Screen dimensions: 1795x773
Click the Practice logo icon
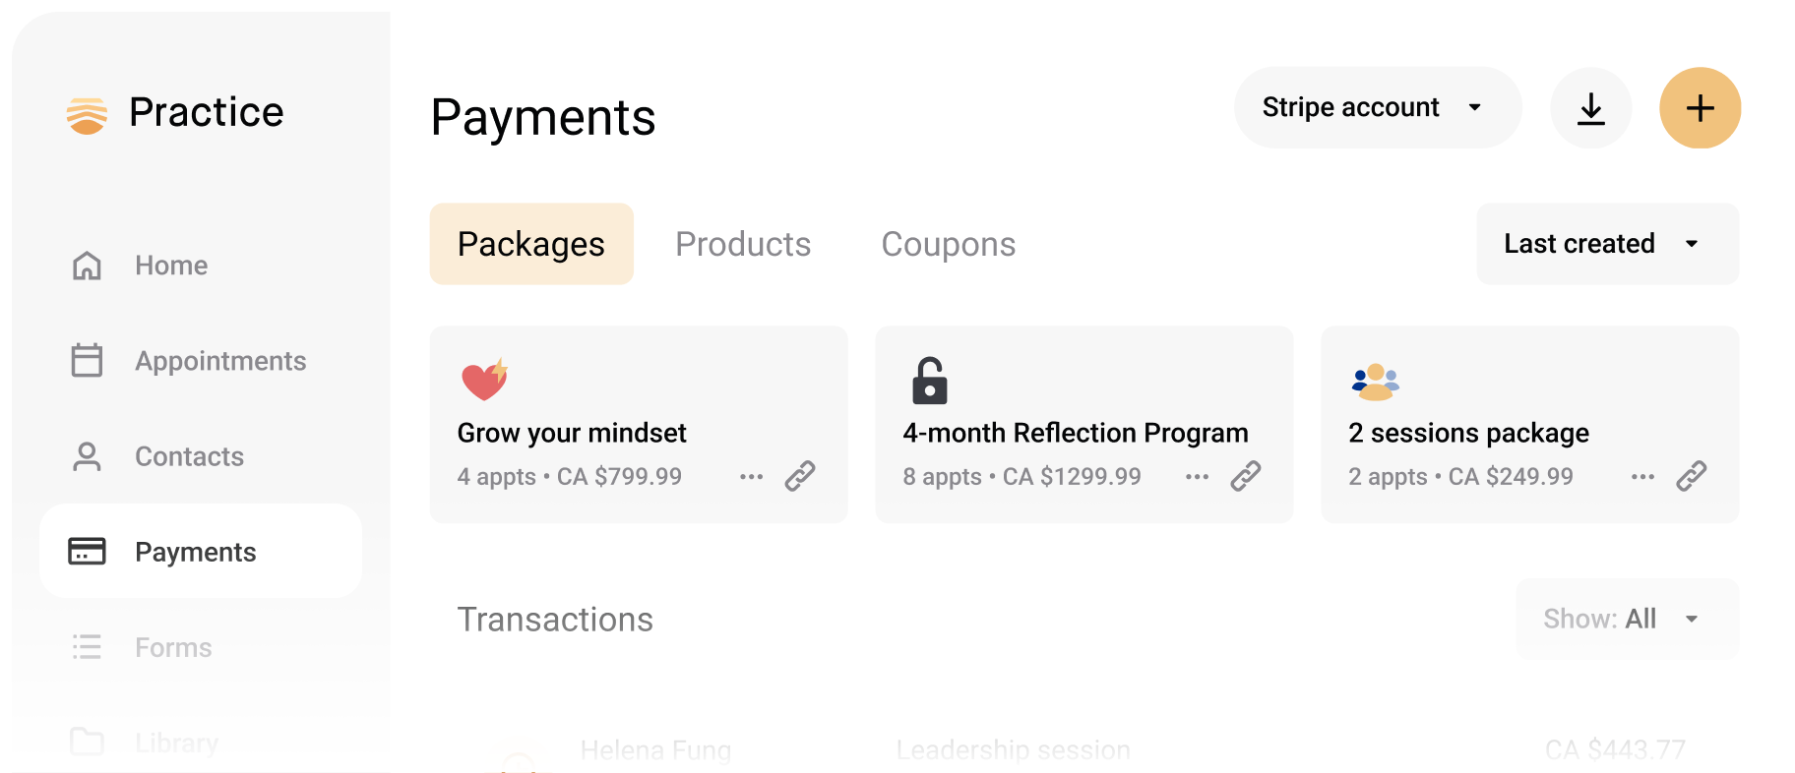coord(87,114)
